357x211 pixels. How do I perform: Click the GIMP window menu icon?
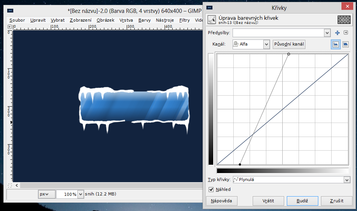tap(10, 11)
